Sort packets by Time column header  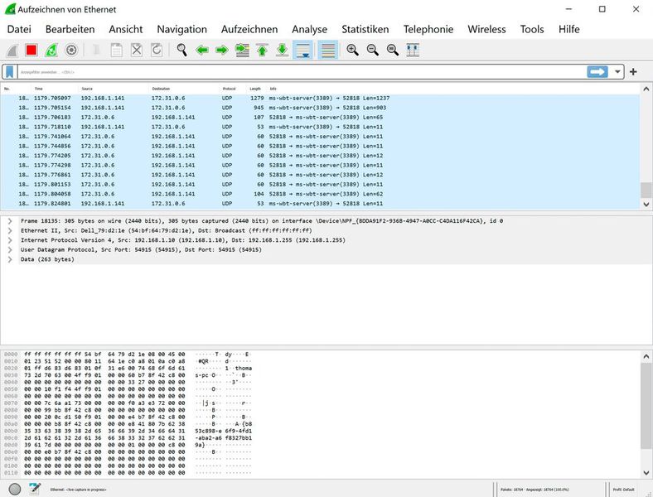pyautogui.click(x=55, y=89)
